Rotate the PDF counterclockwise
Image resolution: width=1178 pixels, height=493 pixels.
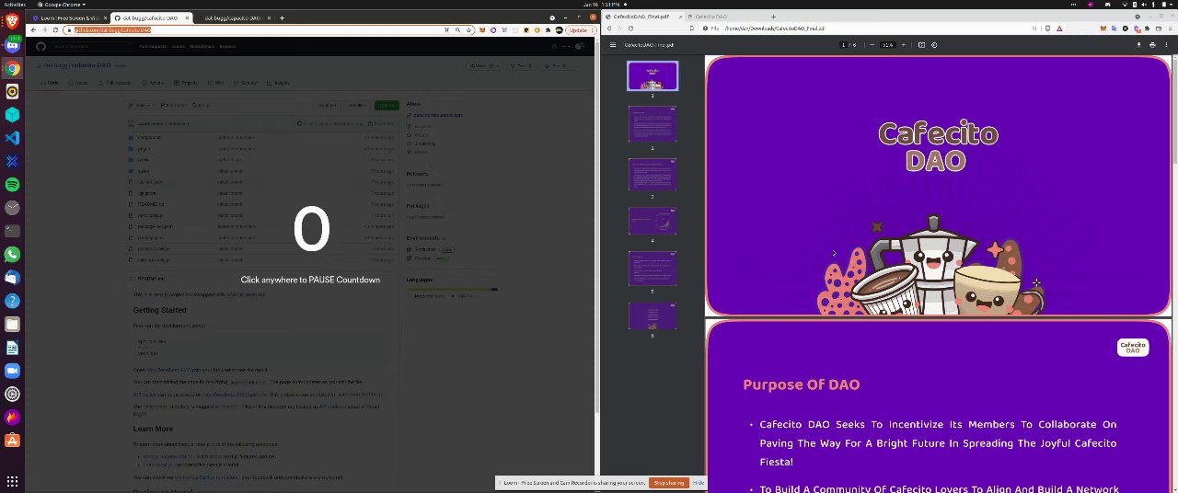pyautogui.click(x=934, y=44)
